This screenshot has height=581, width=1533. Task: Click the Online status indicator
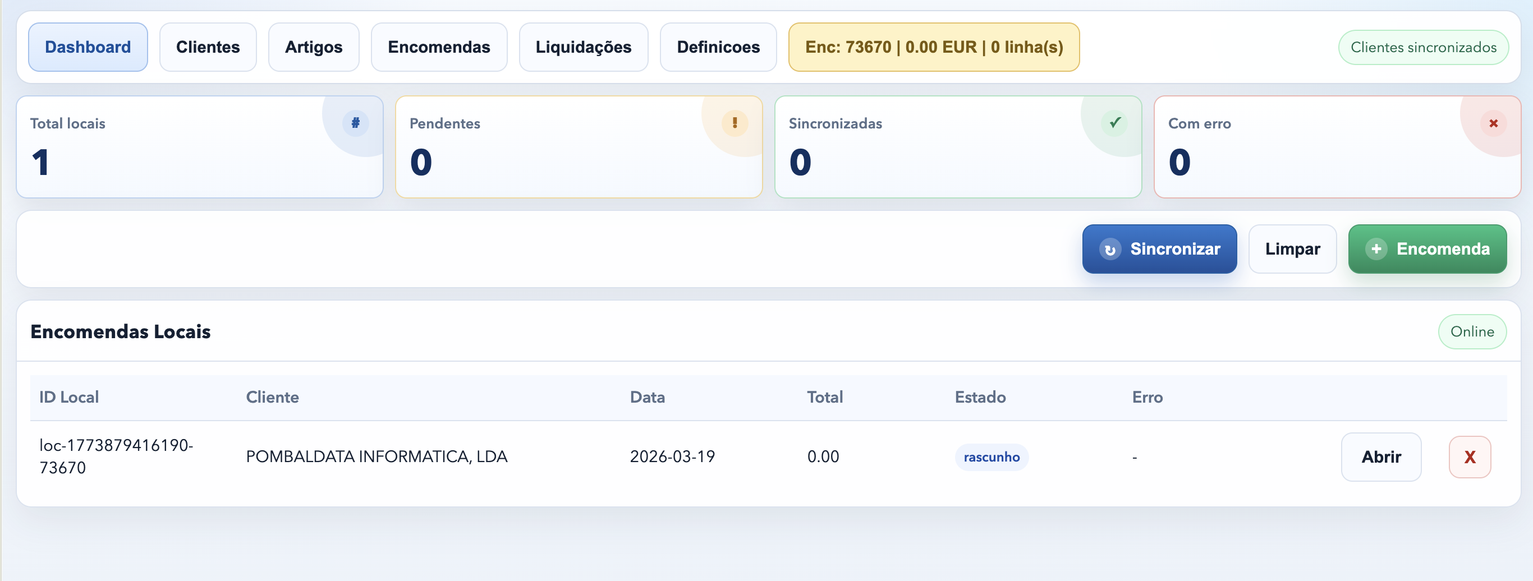tap(1472, 331)
